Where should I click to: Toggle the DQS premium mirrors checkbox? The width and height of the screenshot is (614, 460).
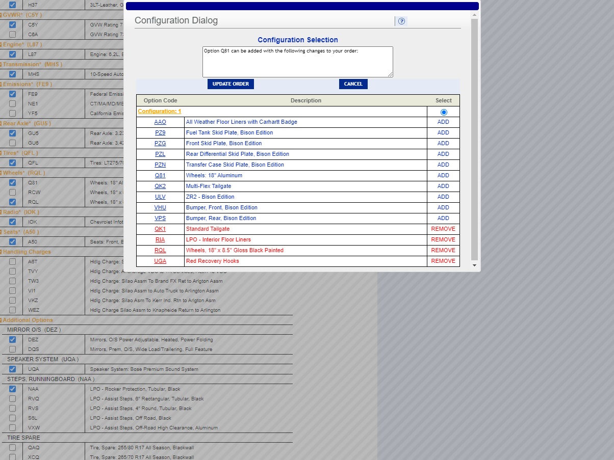(12, 349)
